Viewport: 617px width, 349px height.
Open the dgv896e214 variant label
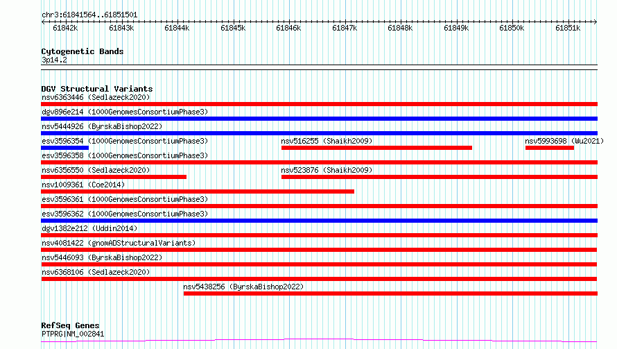(x=125, y=112)
